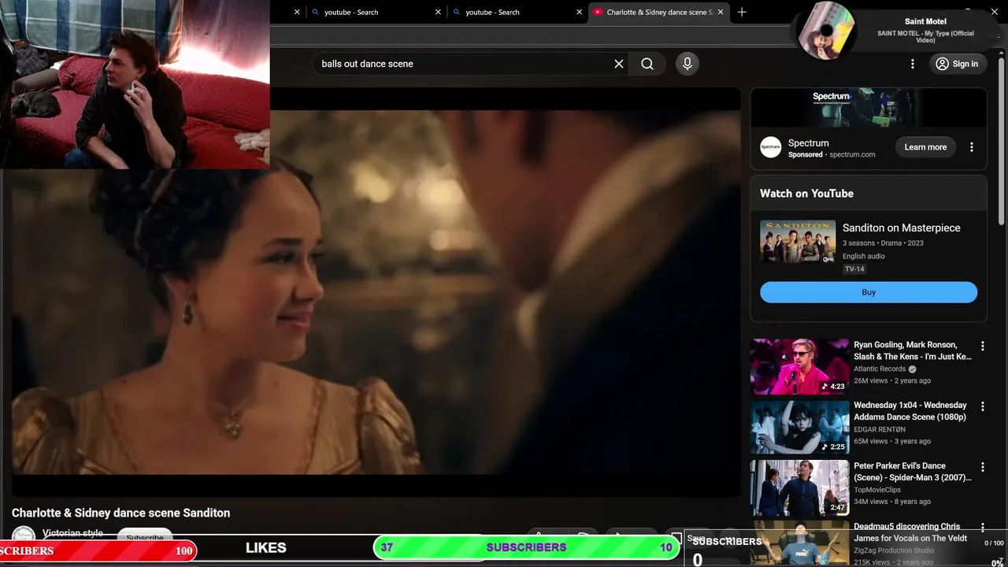Click the '26M views • 2 years ago' text
This screenshot has width=1008, height=567.
tap(892, 380)
